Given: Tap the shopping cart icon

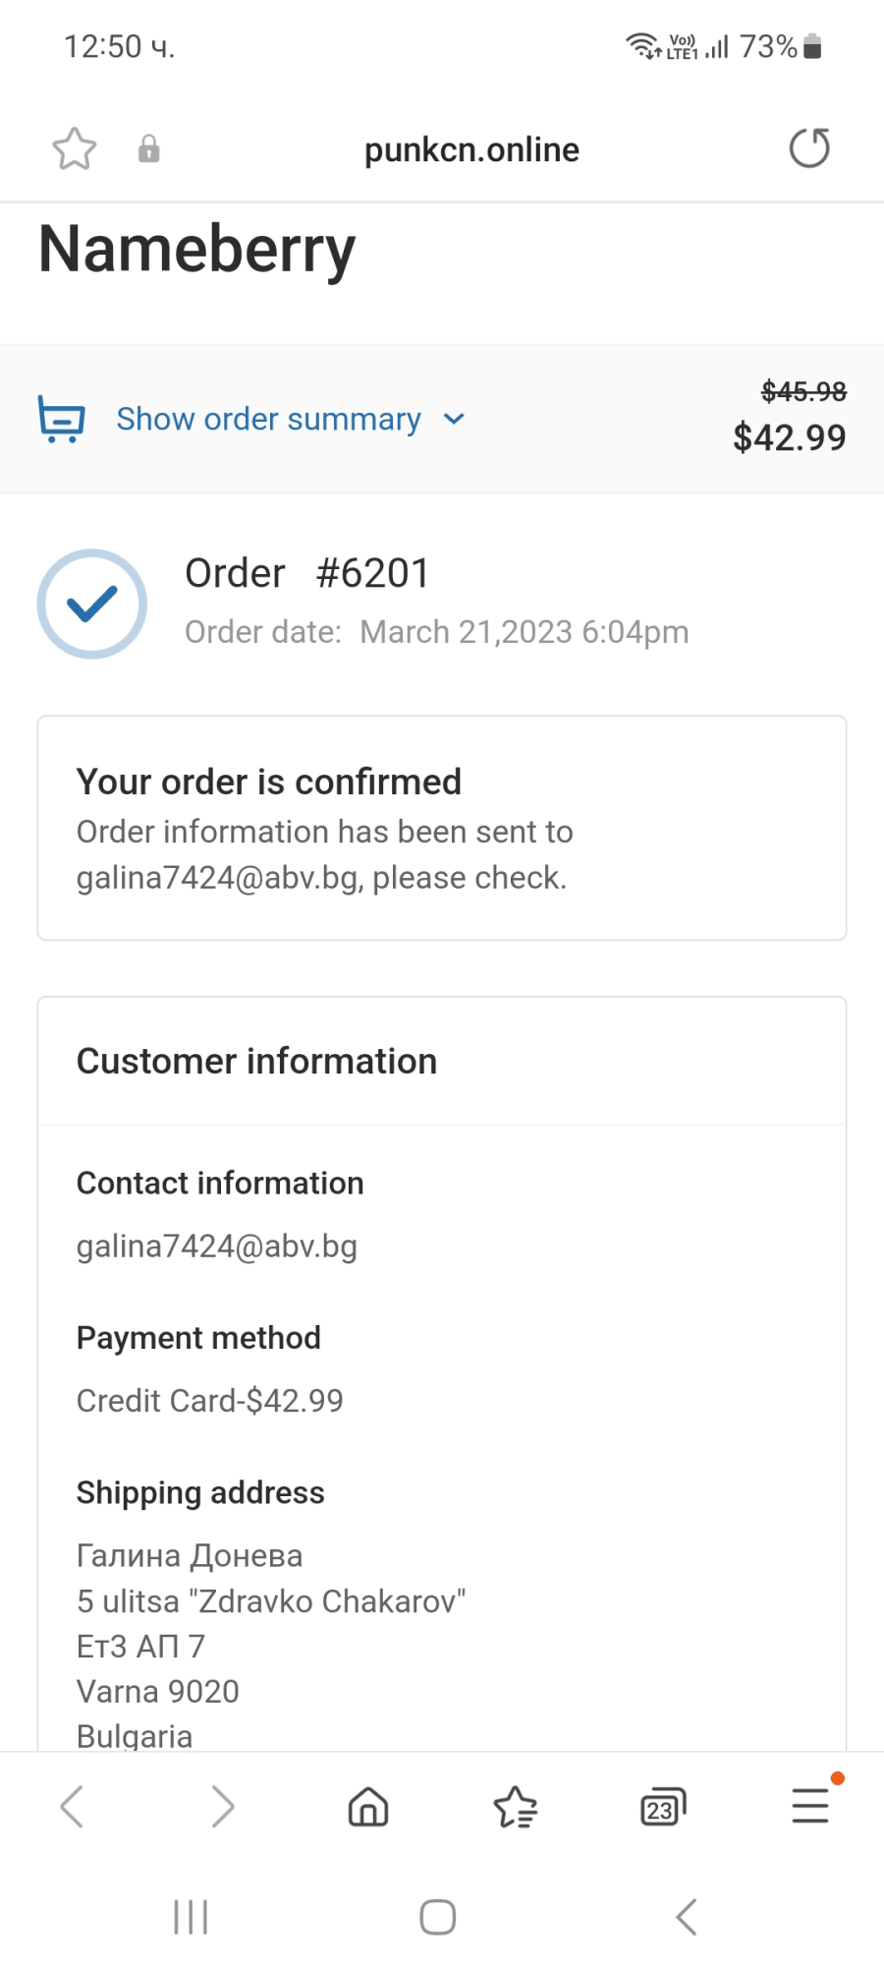Looking at the screenshot, I should coord(61,419).
